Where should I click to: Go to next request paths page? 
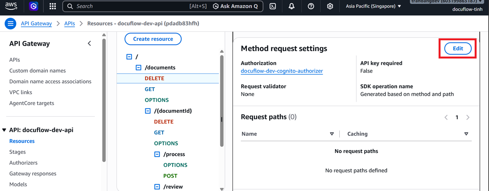(468, 117)
